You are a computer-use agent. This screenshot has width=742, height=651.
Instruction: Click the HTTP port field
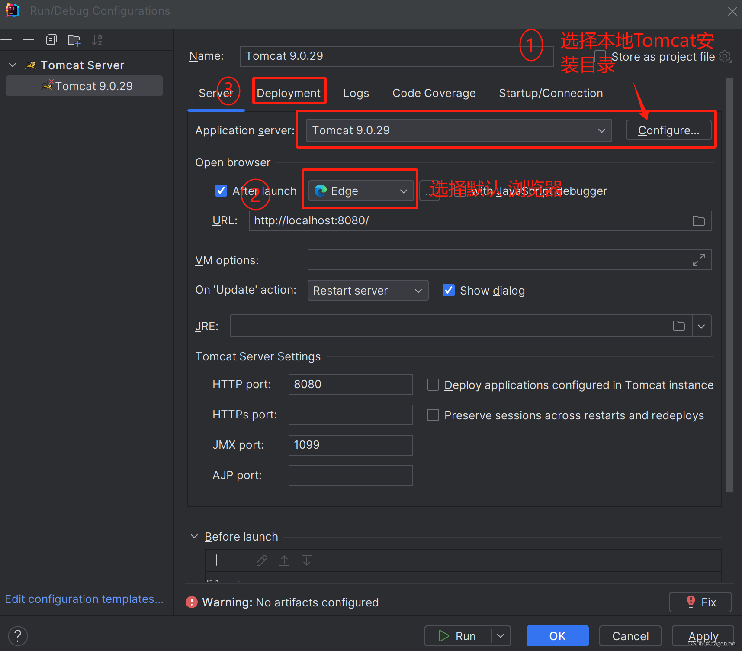[x=351, y=385]
